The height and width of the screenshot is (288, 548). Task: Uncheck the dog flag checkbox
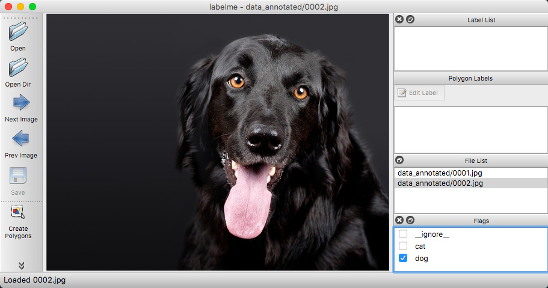[x=403, y=258]
